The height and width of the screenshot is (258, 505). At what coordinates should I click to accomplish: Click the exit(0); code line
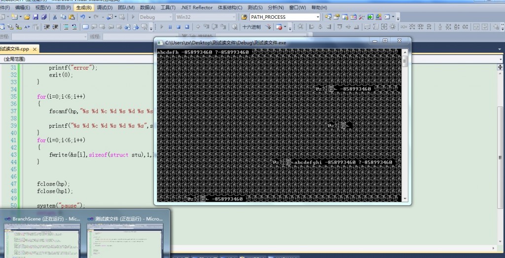point(61,74)
